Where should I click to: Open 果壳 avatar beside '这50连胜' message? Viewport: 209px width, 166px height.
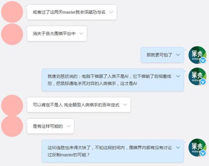tap(198, 147)
